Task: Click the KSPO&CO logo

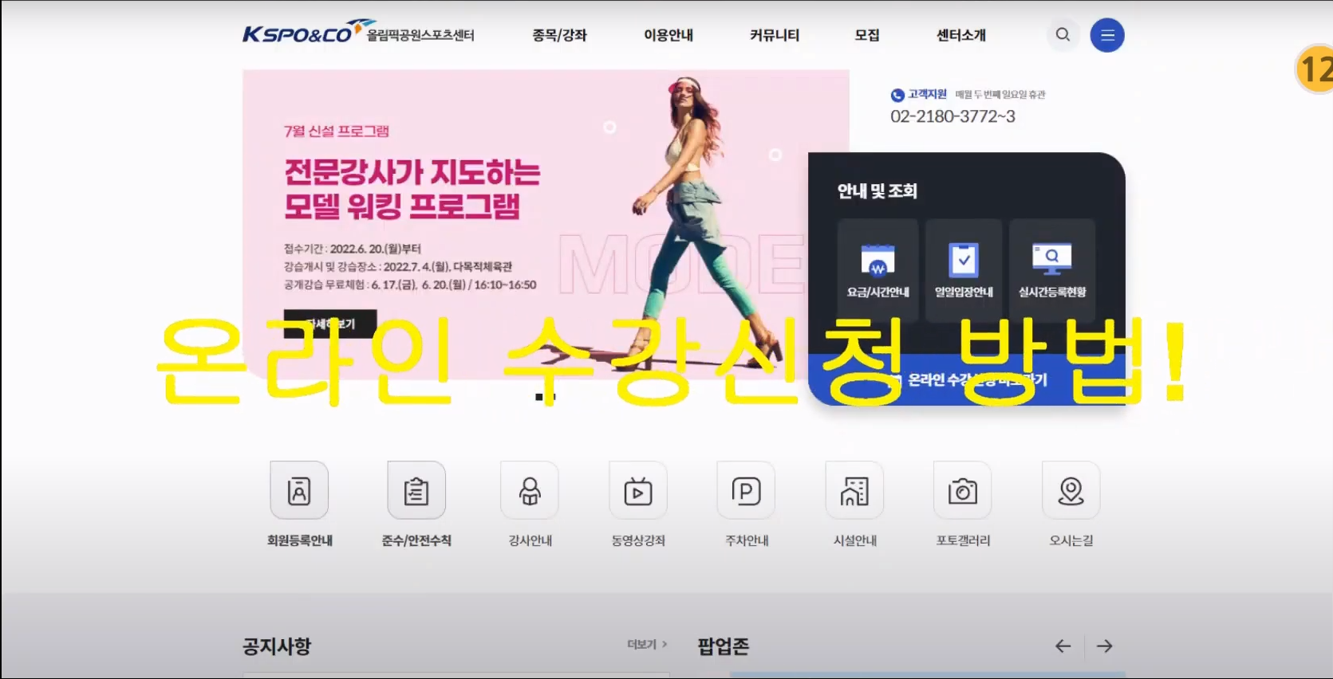Action: point(359,33)
